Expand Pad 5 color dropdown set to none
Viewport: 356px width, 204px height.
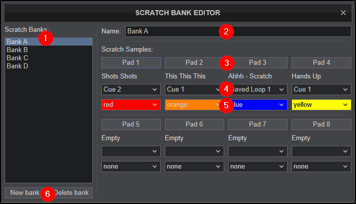(x=131, y=166)
